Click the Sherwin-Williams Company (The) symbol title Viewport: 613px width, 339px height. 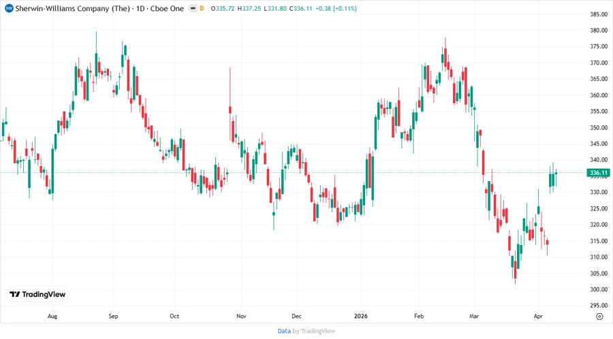click(72, 8)
